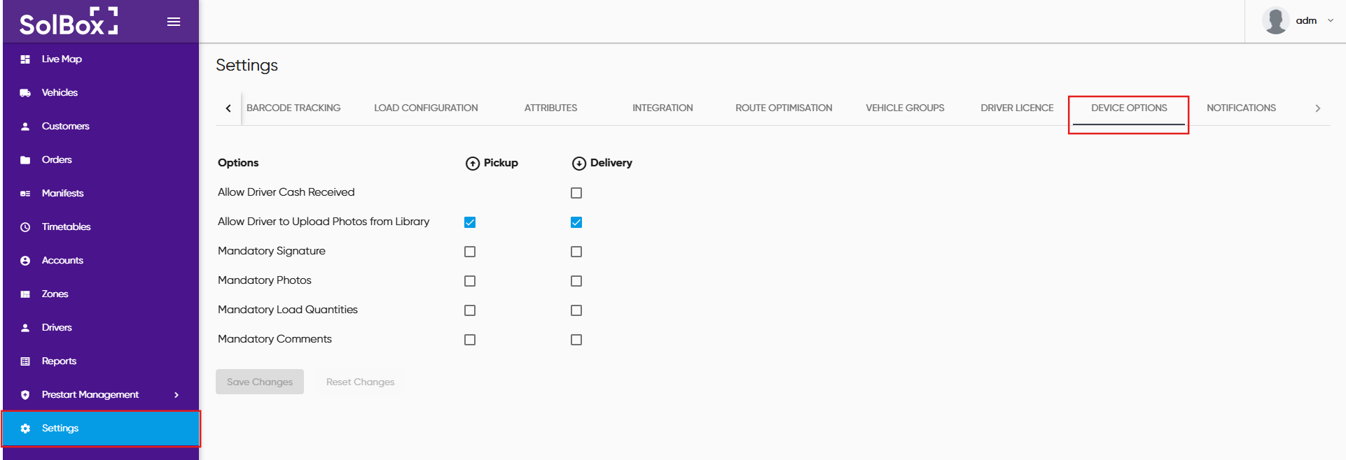1346x460 pixels.
Task: Open Live Map via its sidebar icon
Action: click(25, 59)
